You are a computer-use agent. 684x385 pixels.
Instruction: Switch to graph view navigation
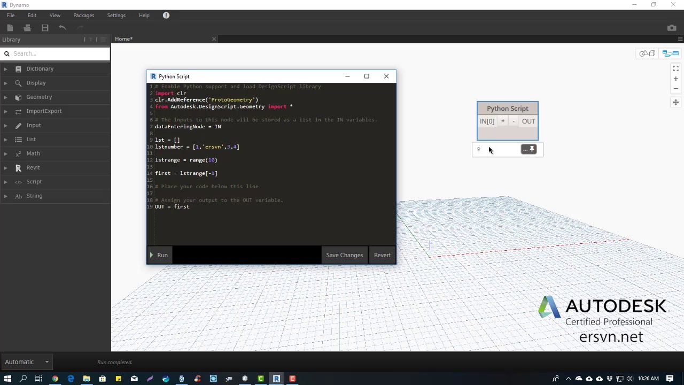coord(670,53)
